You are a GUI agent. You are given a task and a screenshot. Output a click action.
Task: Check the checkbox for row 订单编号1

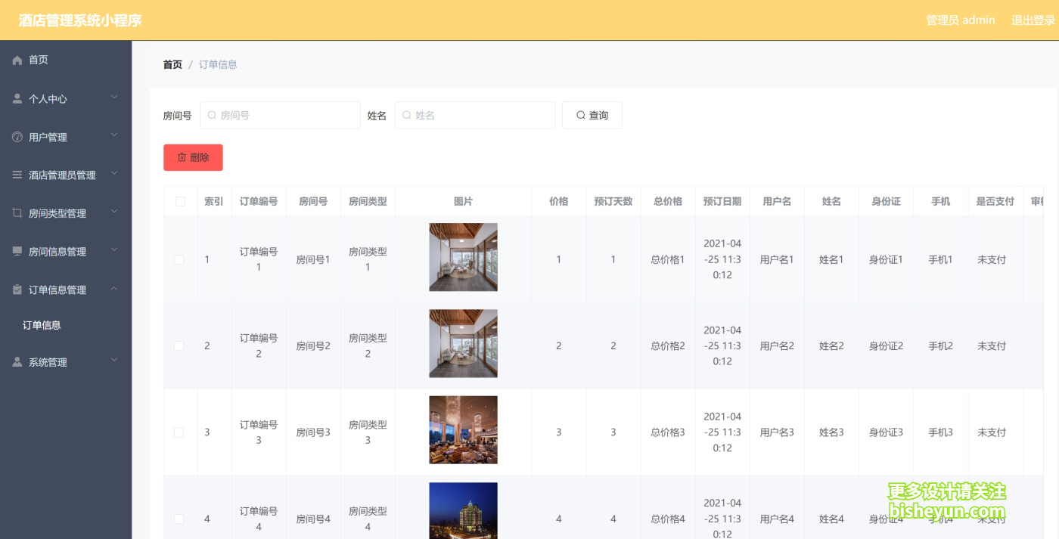coord(179,259)
